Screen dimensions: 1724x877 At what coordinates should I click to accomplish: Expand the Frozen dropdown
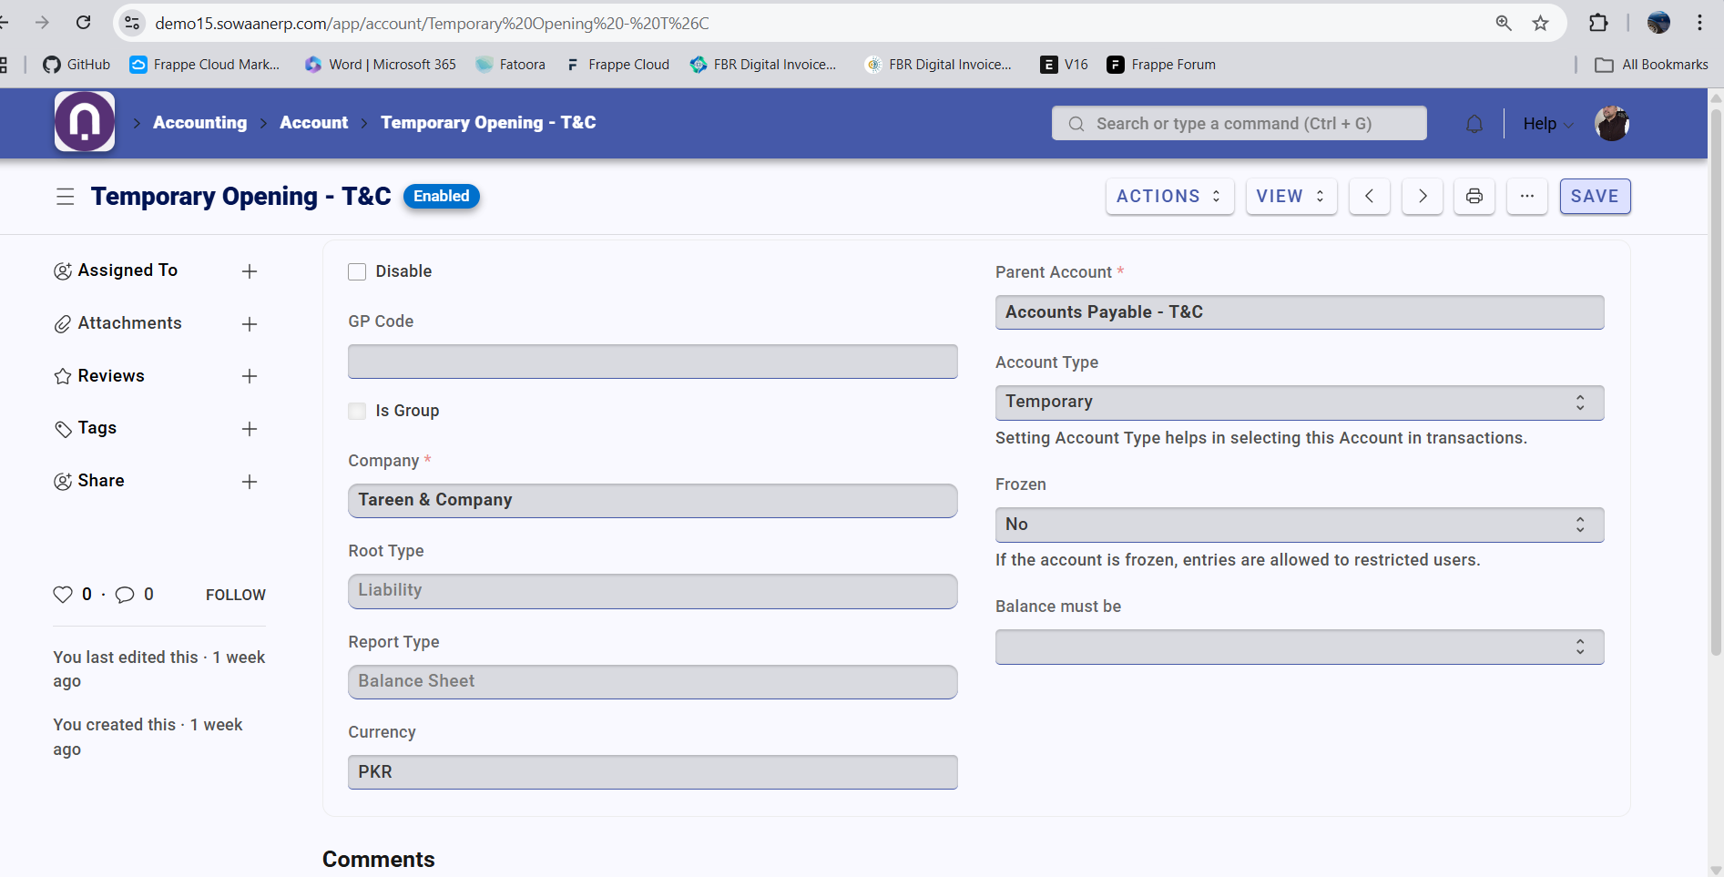[x=1299, y=525]
